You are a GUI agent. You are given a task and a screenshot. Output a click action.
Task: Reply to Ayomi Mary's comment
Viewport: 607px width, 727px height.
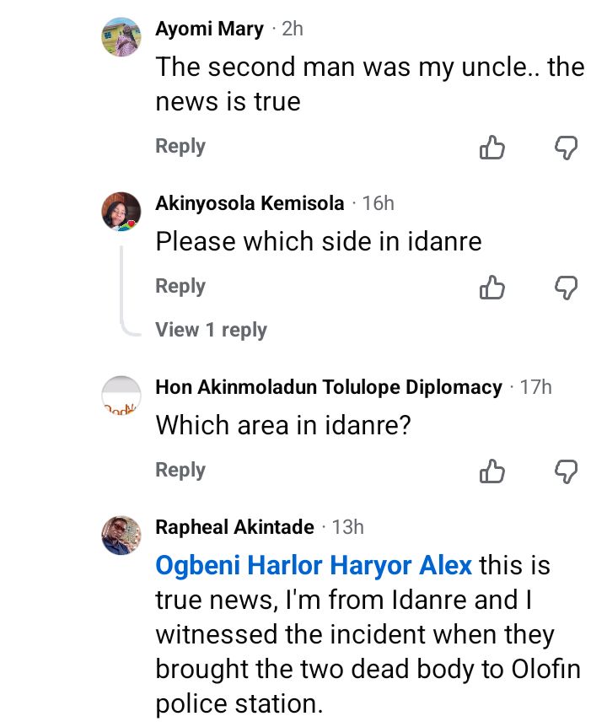click(180, 147)
